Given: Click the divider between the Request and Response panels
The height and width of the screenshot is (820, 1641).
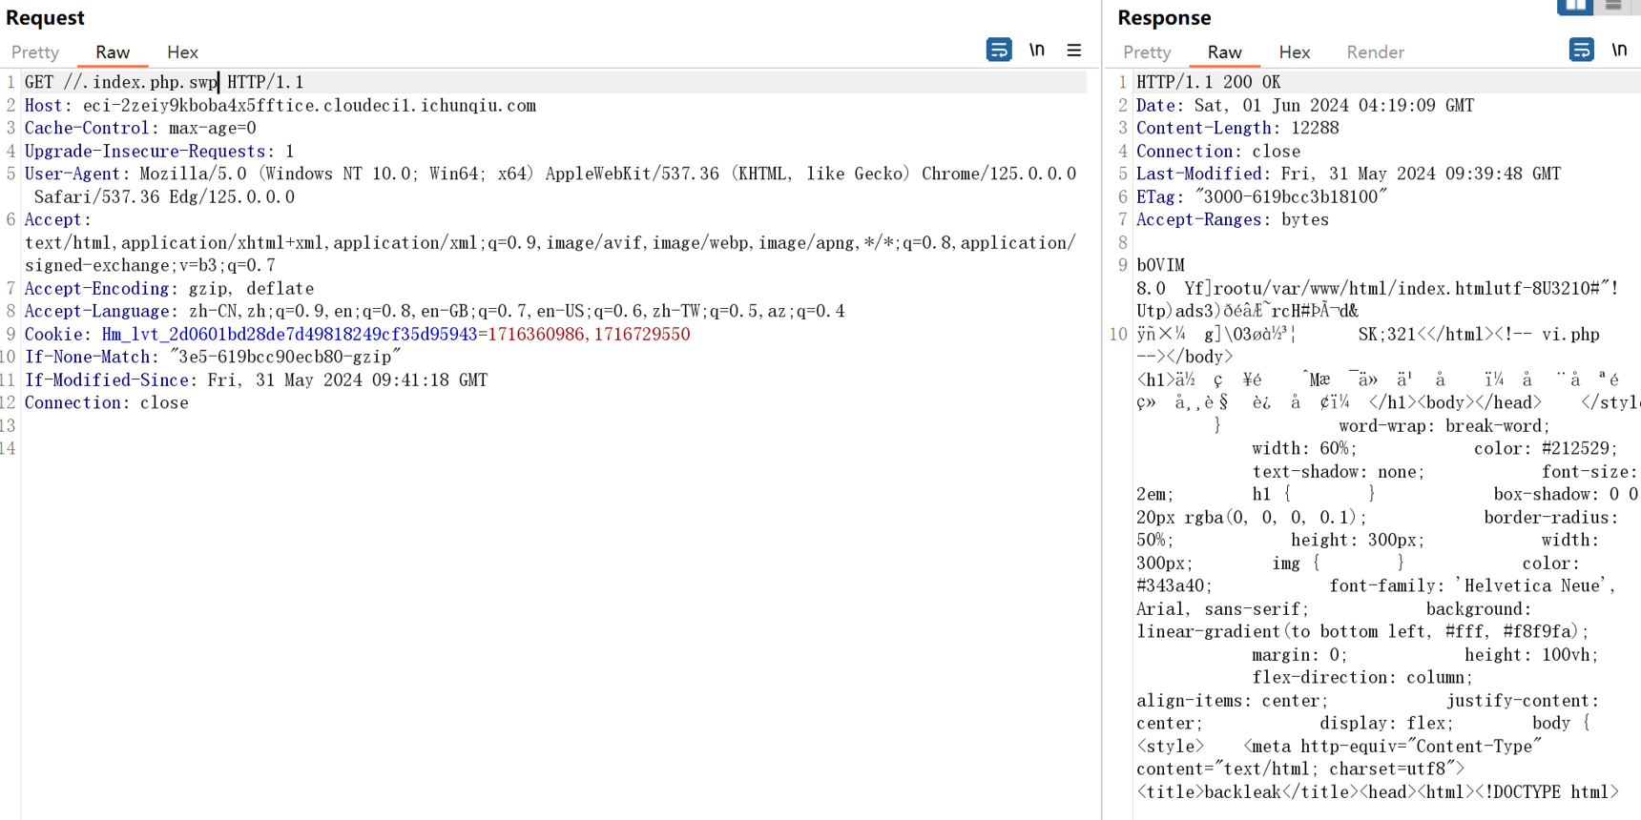Looking at the screenshot, I should point(1102,410).
